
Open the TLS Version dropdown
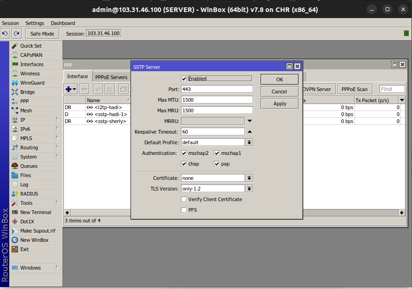tap(250, 189)
